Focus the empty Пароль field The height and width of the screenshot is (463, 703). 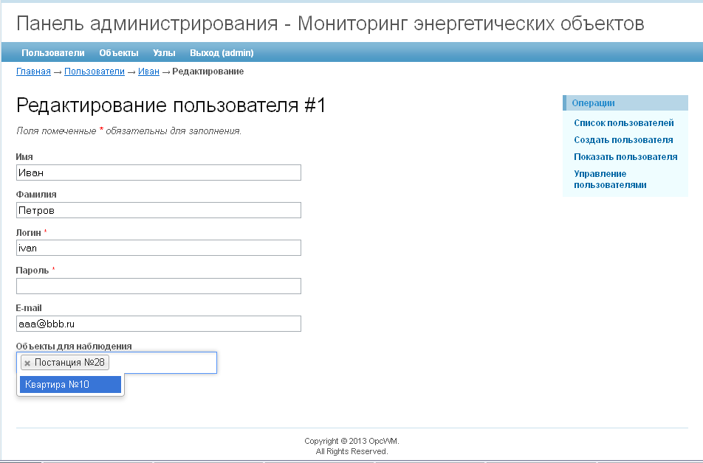[x=159, y=286]
